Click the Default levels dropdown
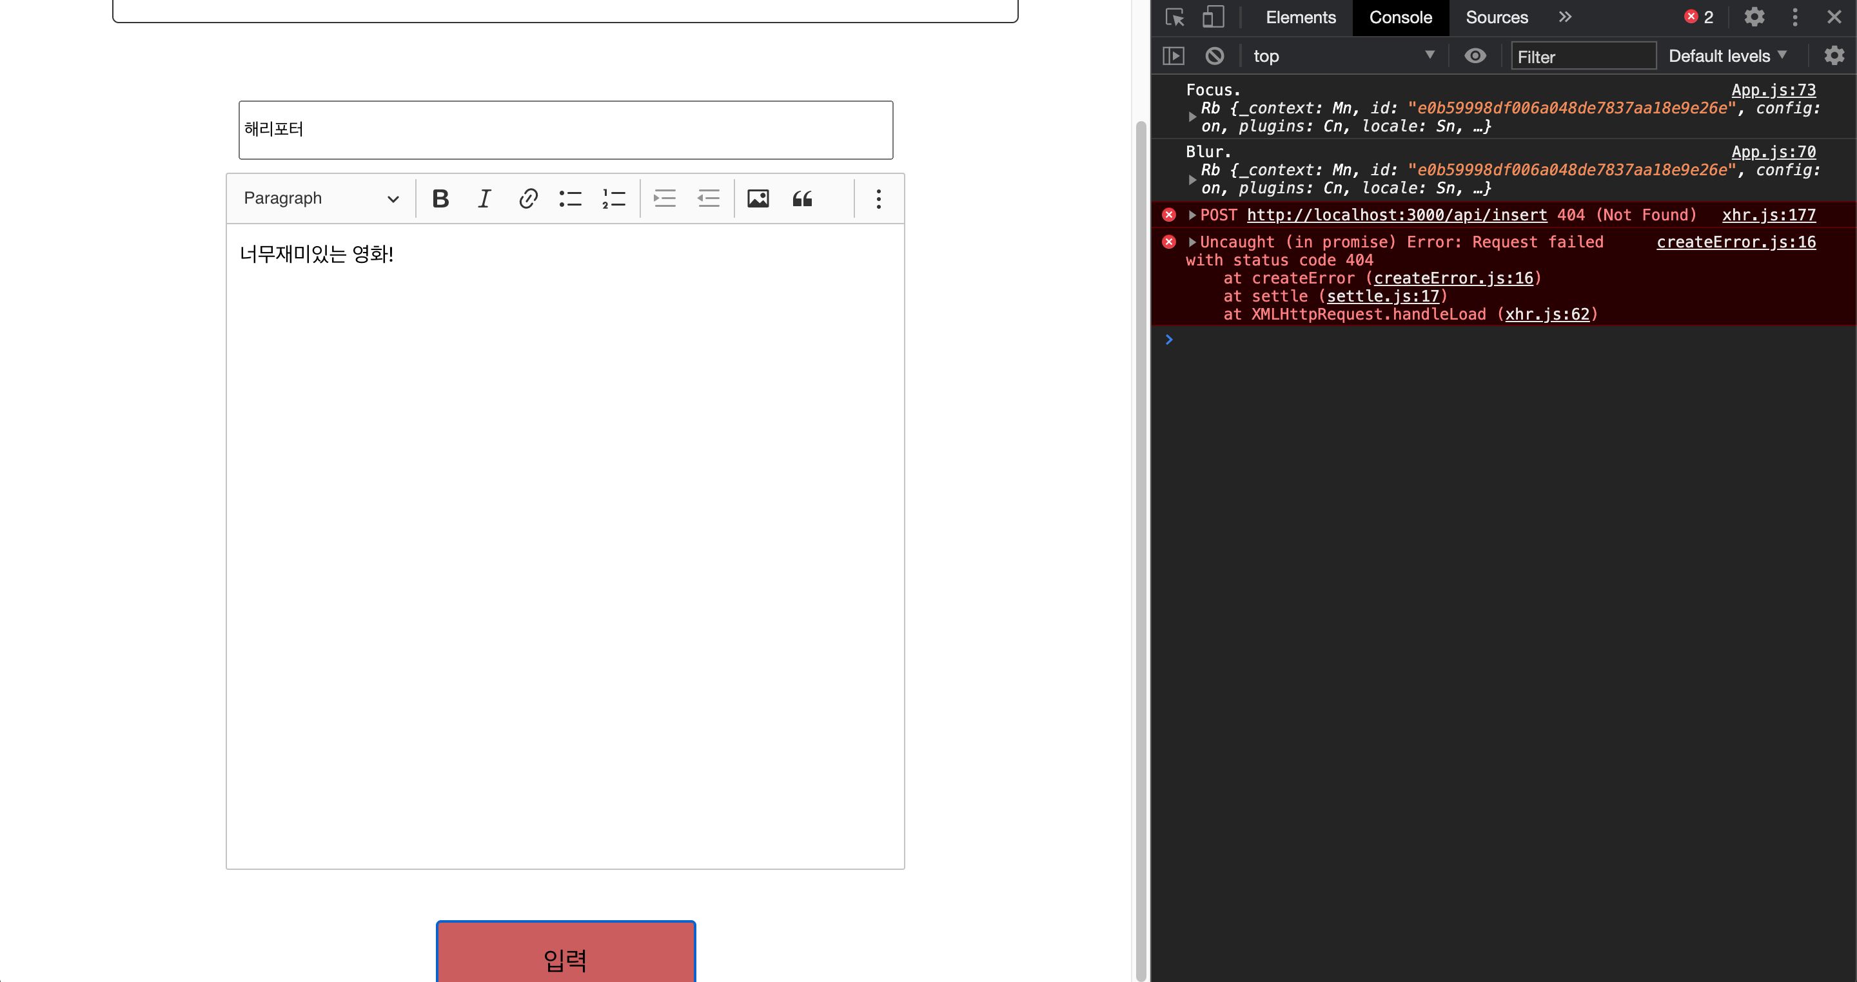1857x982 pixels. point(1725,55)
